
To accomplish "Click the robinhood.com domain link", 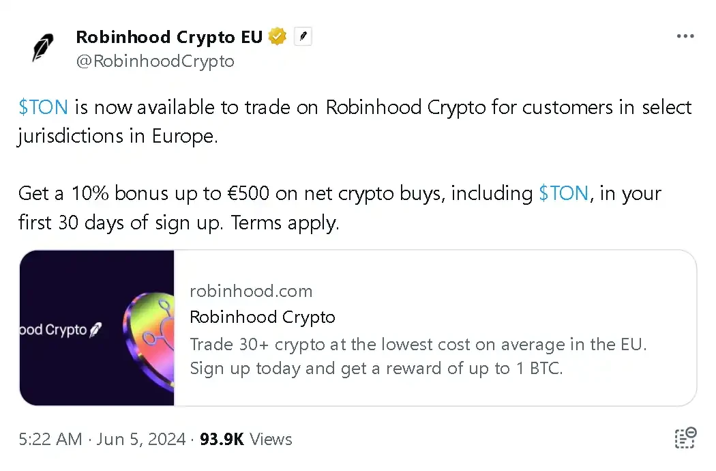I will pyautogui.click(x=251, y=291).
